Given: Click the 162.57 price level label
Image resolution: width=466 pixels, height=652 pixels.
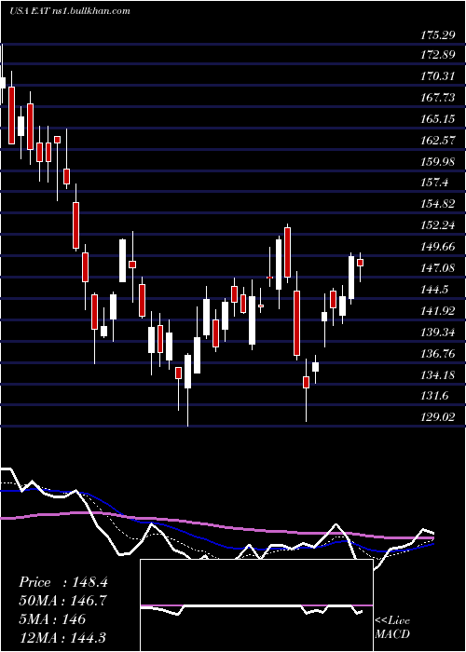Looking at the screenshot, I should pyautogui.click(x=438, y=140).
